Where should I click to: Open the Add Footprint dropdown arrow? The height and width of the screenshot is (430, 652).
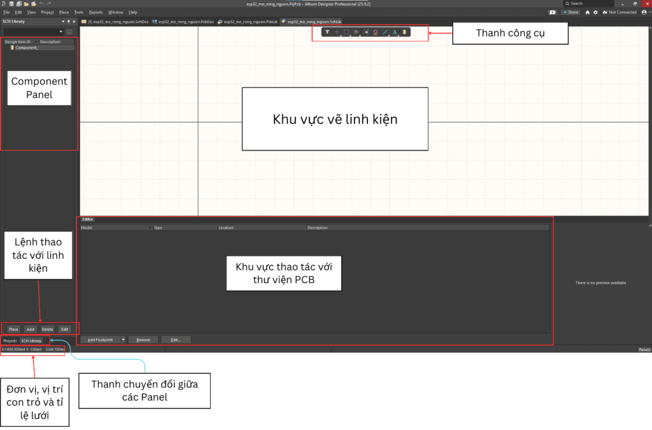123,340
